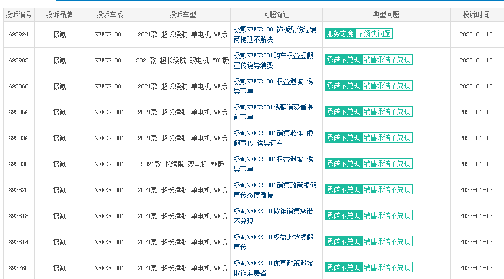Image resolution: width=504 pixels, height=279 pixels.
Task: Open the 销售欺诈 虚假宣传 诱导订车 link
Action: [x=273, y=138]
